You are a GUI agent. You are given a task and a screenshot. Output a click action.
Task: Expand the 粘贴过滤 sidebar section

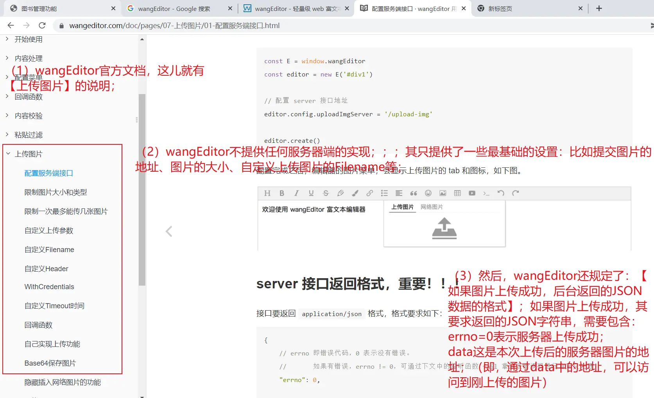click(x=7, y=135)
